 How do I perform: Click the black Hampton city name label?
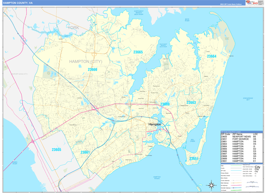[x=155, y=125]
